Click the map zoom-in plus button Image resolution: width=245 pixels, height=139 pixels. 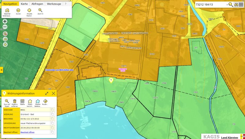click(x=5, y=21)
